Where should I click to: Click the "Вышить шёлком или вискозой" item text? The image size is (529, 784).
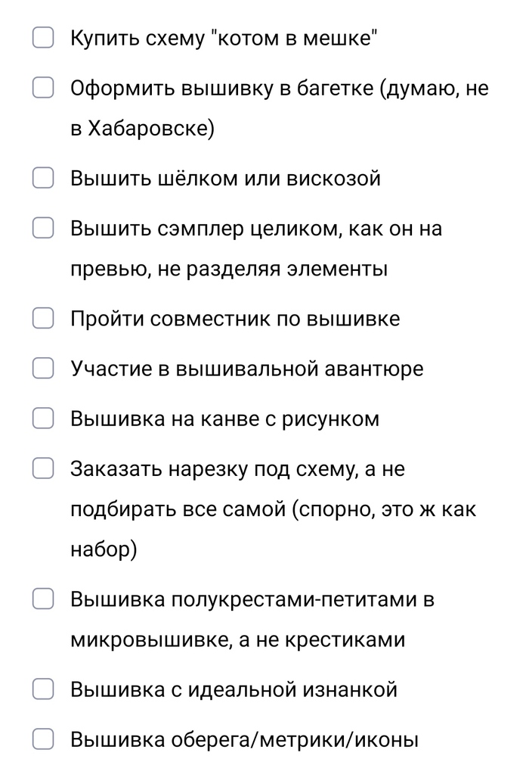pos(225,179)
